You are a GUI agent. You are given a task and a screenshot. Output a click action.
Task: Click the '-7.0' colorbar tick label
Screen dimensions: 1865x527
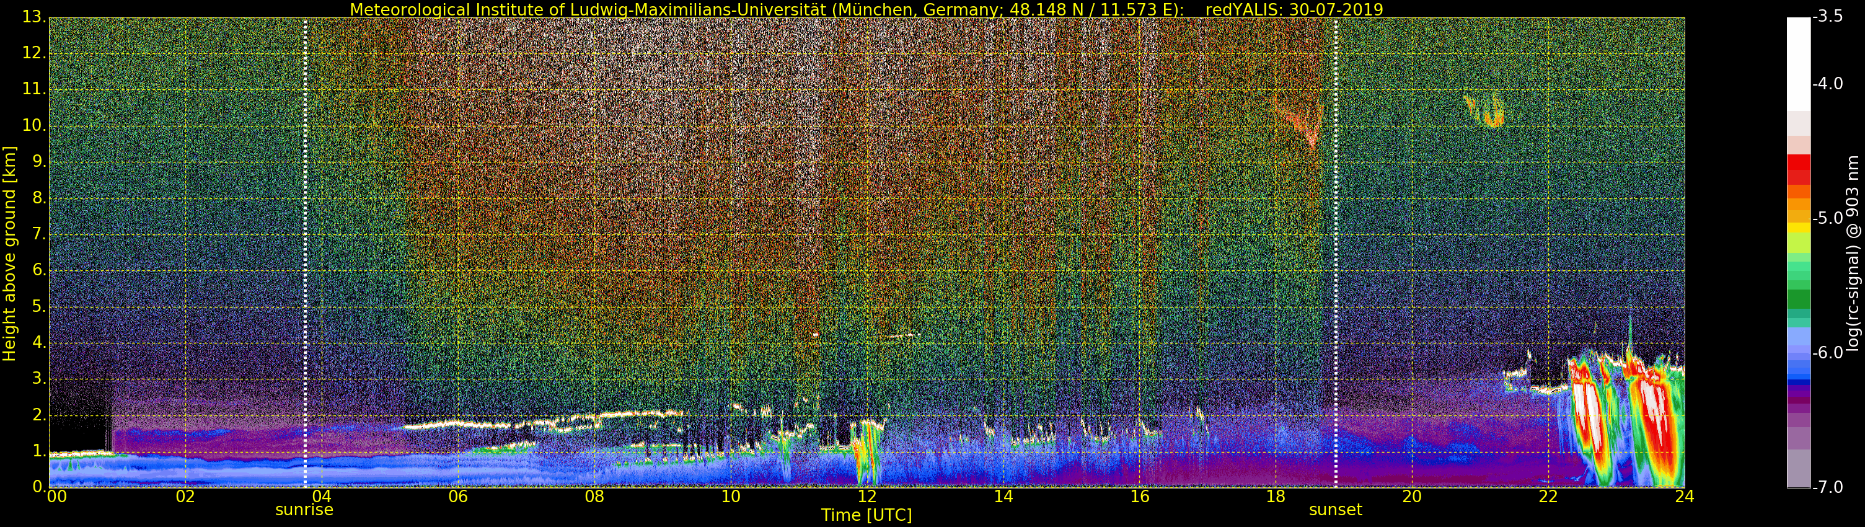1827,488
